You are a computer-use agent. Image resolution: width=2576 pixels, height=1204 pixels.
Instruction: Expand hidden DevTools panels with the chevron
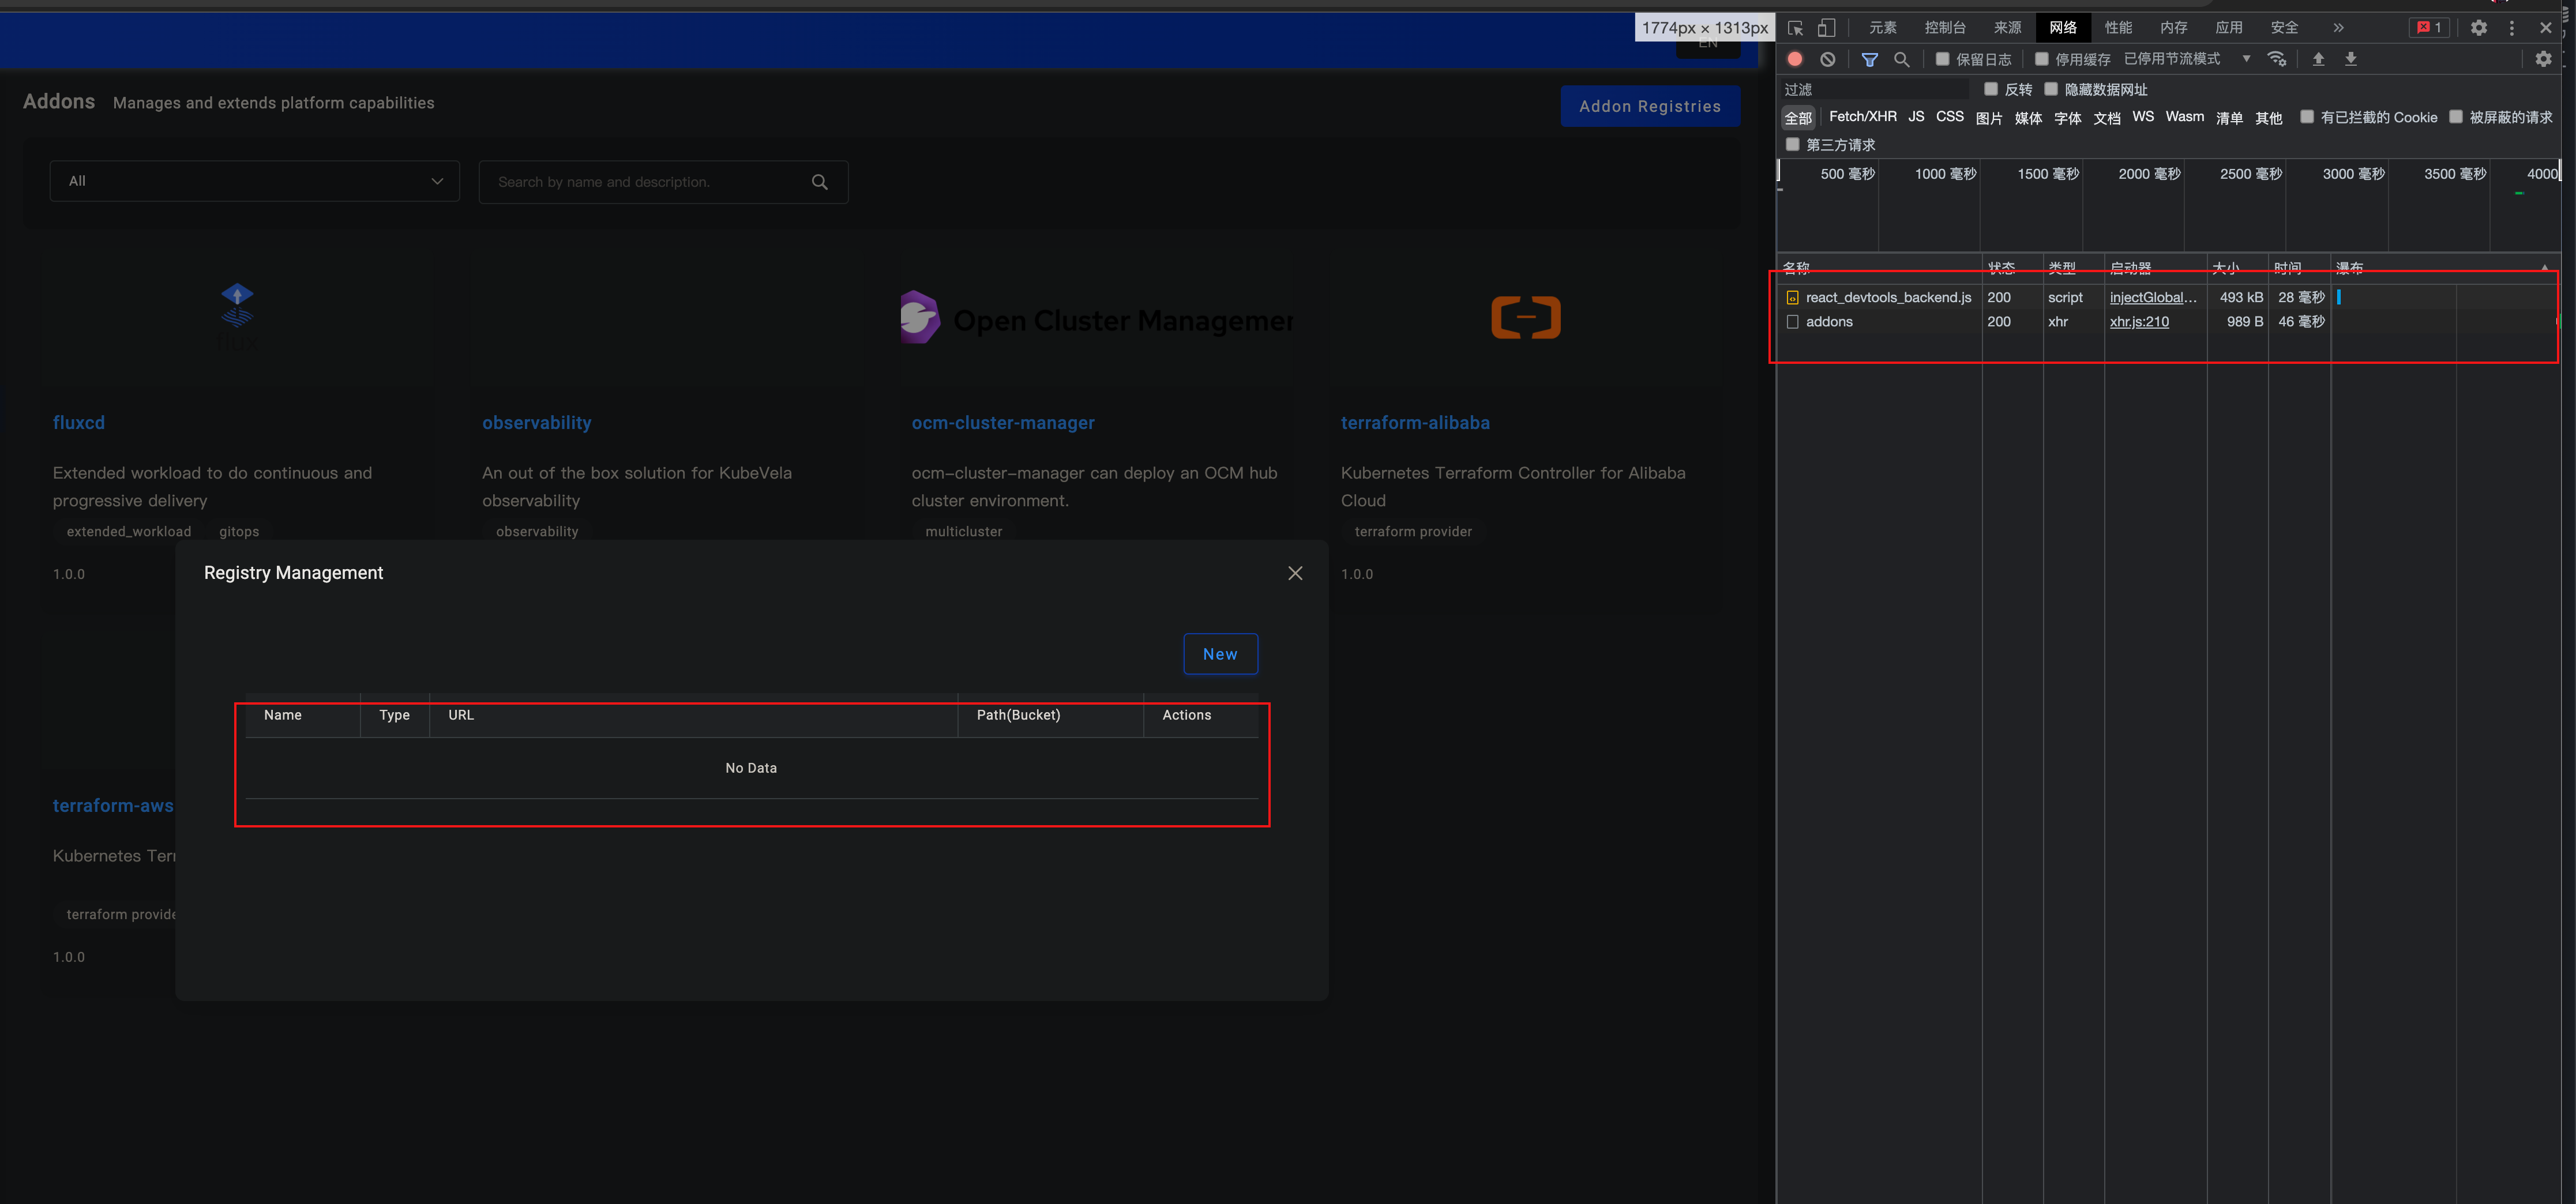pyautogui.click(x=2339, y=27)
